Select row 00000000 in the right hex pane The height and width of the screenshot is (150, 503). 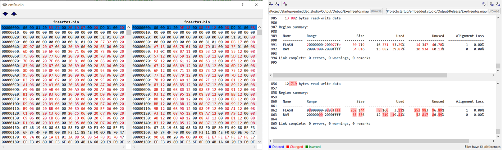click(x=195, y=27)
